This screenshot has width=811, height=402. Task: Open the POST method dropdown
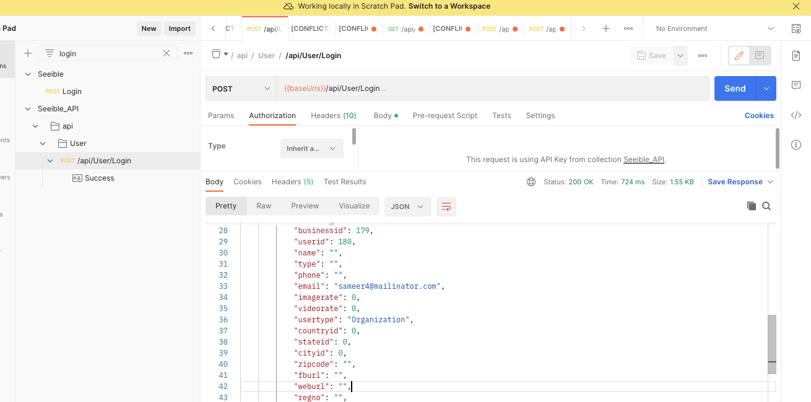pyautogui.click(x=241, y=88)
